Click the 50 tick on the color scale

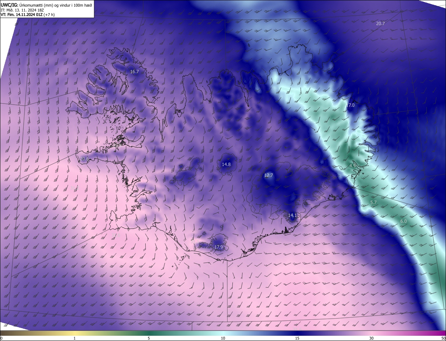pyautogui.click(x=443, y=338)
